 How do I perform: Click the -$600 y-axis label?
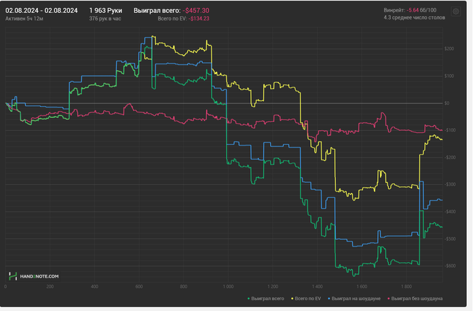point(449,266)
